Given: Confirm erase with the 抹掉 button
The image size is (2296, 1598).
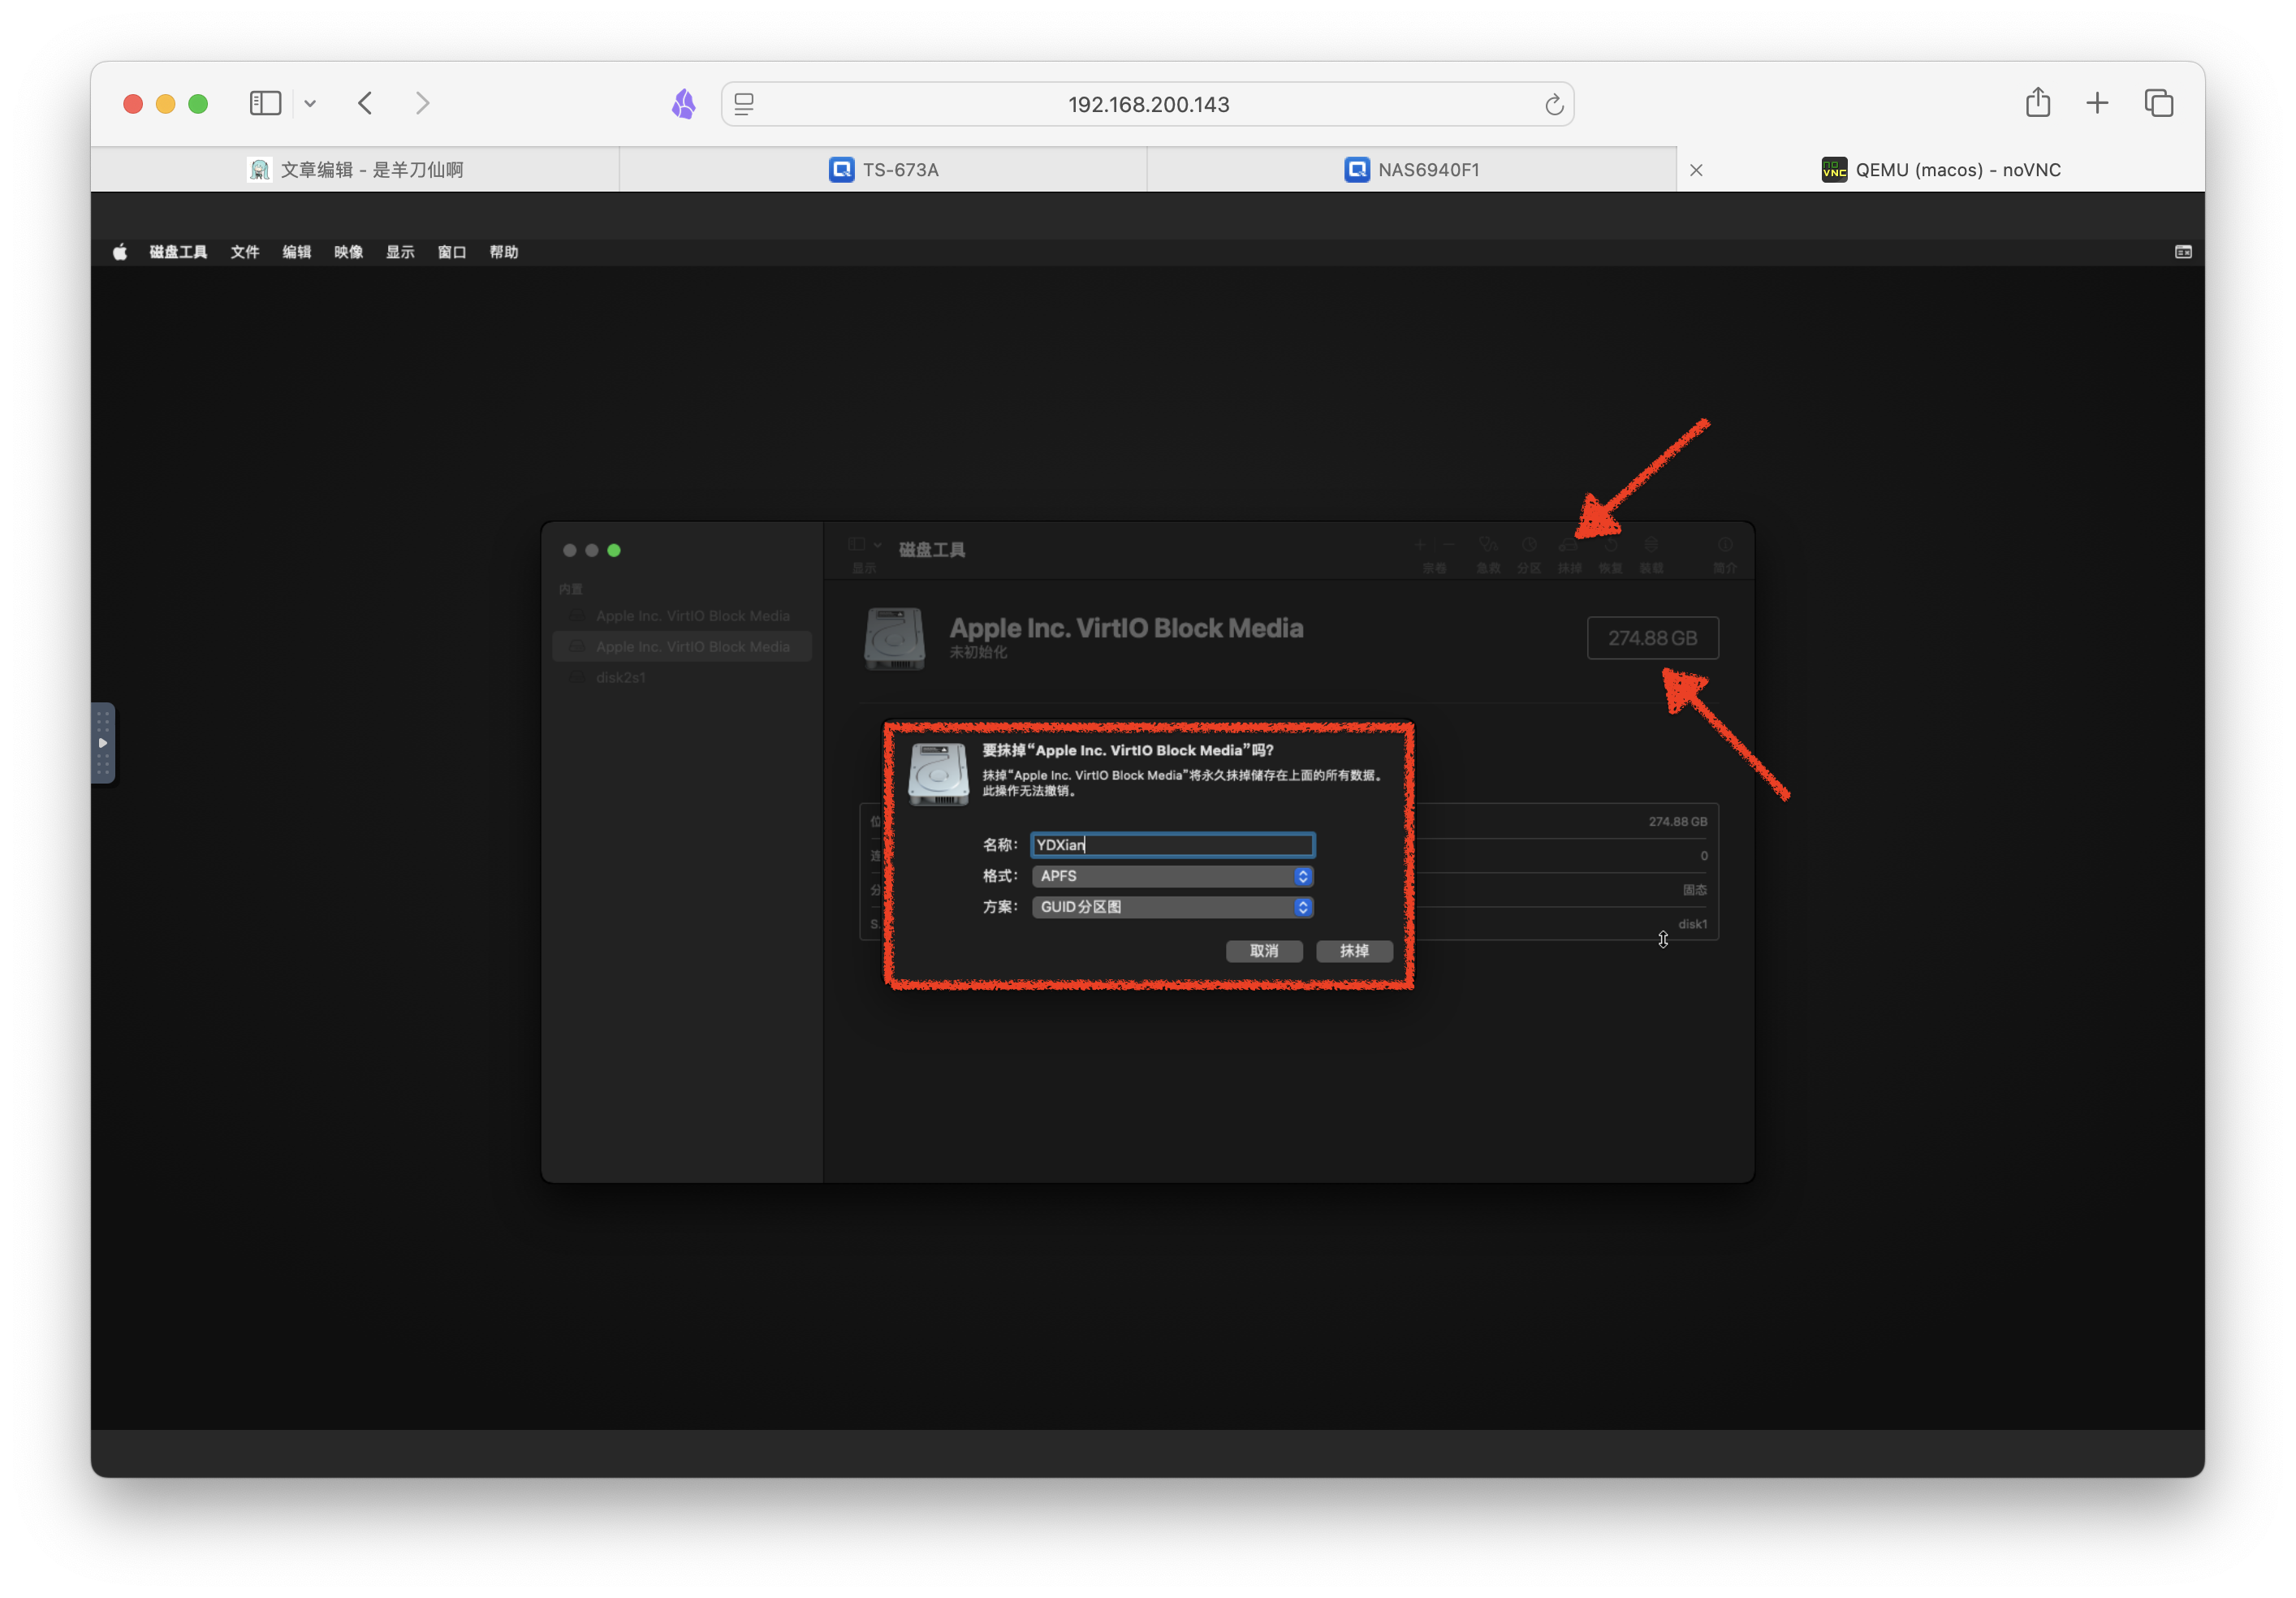Looking at the screenshot, I should pyautogui.click(x=1354, y=951).
